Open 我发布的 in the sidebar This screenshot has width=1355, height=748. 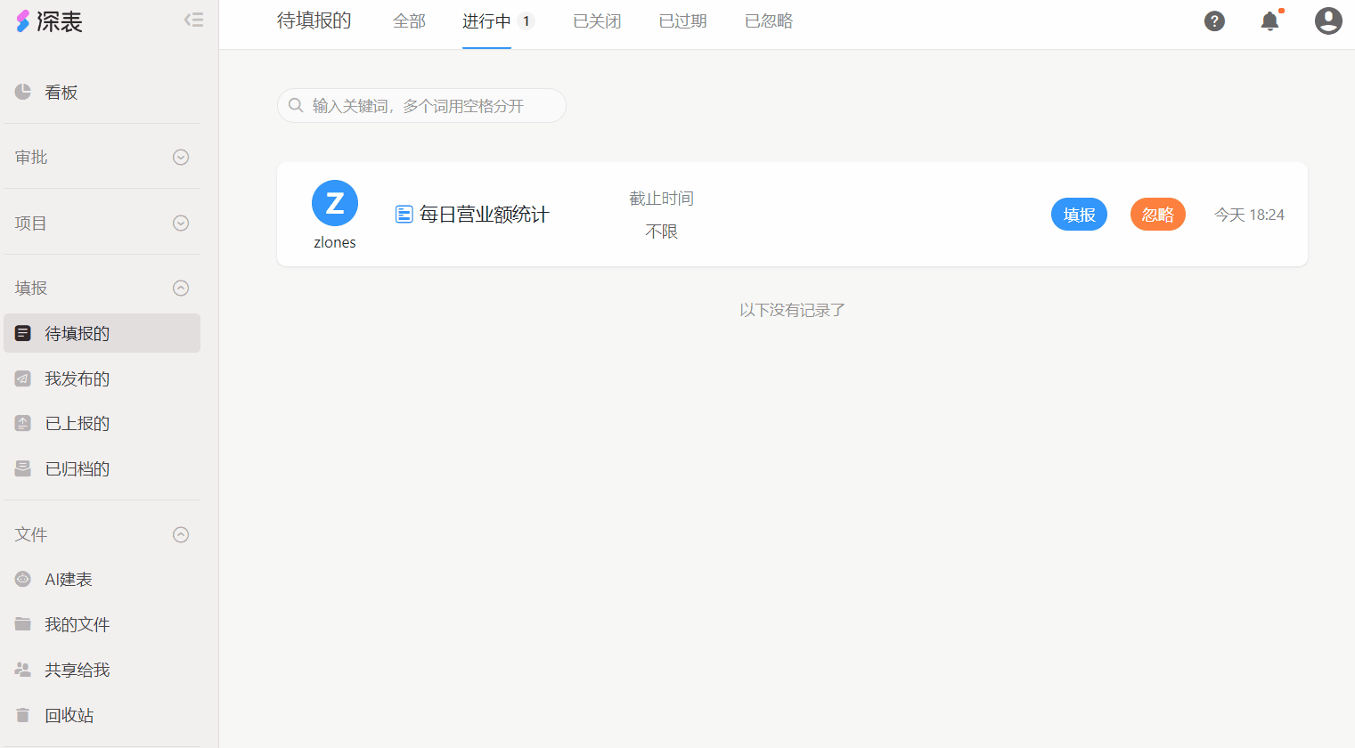pyautogui.click(x=77, y=378)
